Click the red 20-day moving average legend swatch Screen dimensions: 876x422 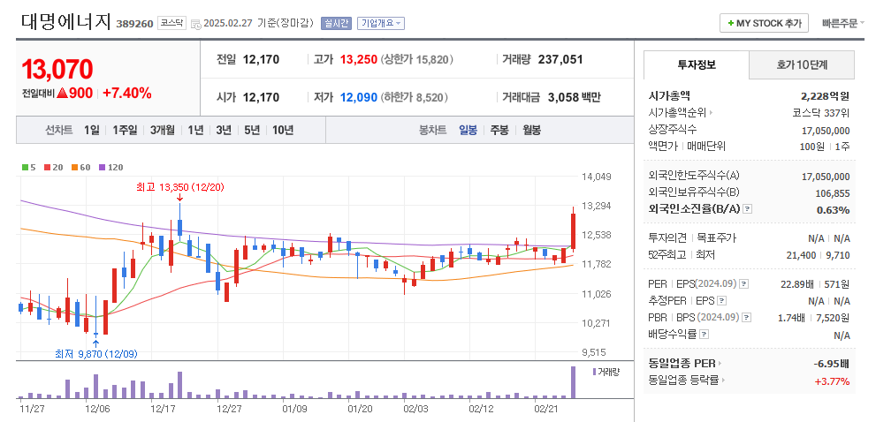[x=47, y=167]
